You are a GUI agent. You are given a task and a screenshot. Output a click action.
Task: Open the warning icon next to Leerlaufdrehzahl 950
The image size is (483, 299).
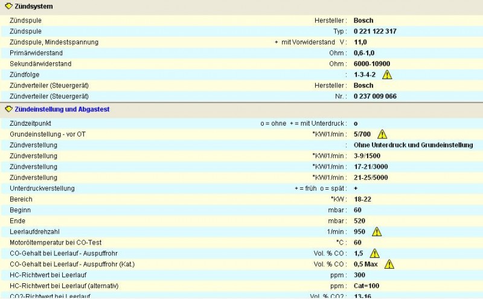pos(377,231)
